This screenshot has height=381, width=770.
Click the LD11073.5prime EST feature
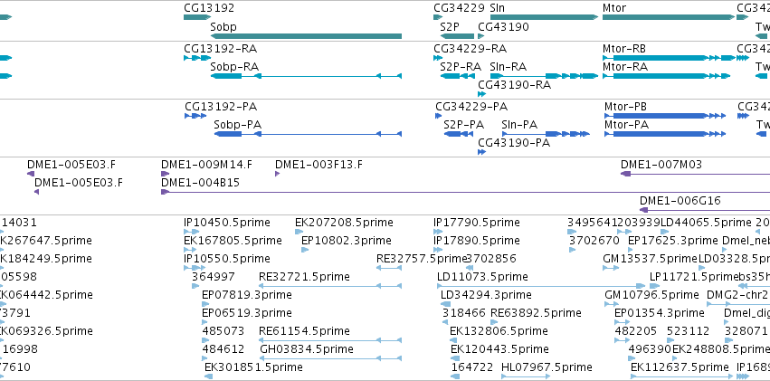point(541,286)
